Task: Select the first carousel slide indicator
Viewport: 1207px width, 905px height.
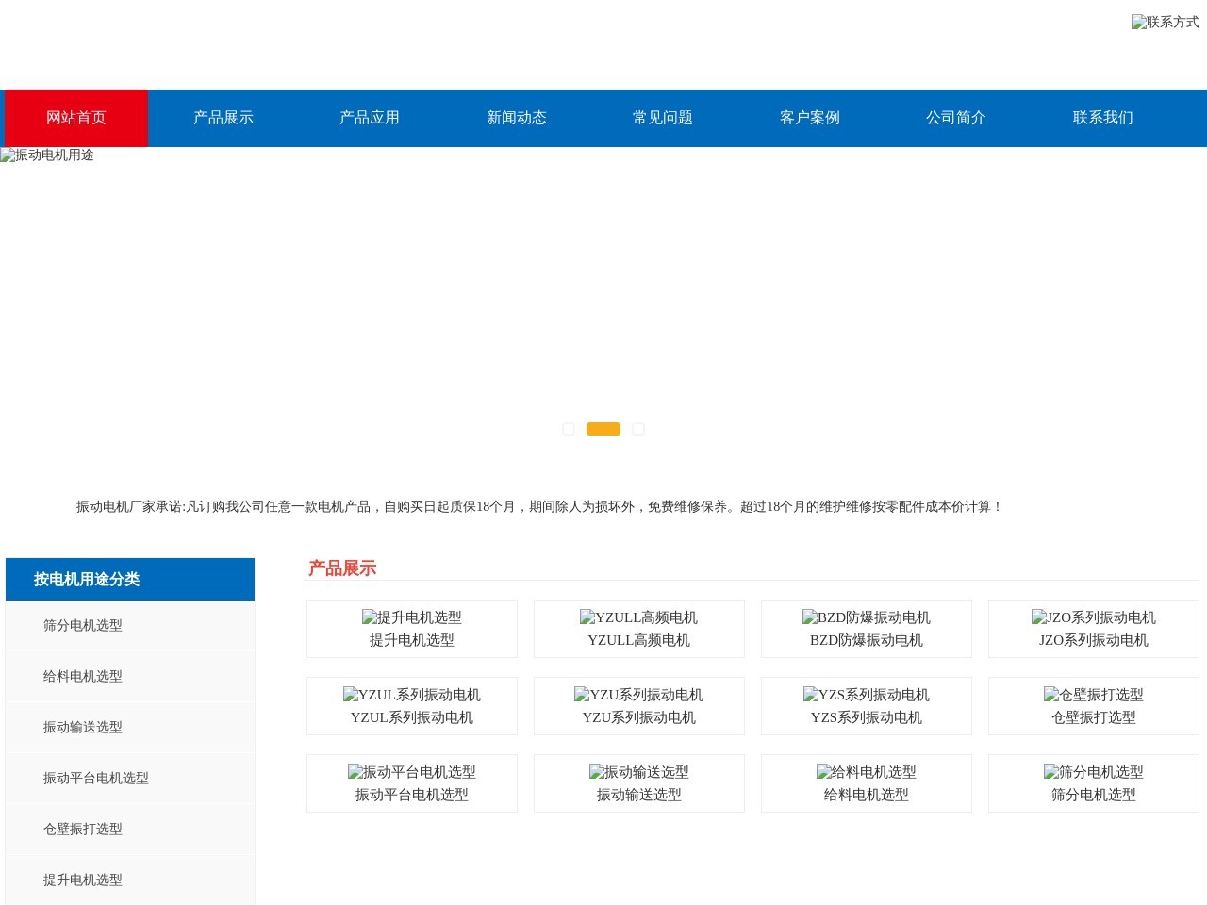Action: pyautogui.click(x=569, y=429)
